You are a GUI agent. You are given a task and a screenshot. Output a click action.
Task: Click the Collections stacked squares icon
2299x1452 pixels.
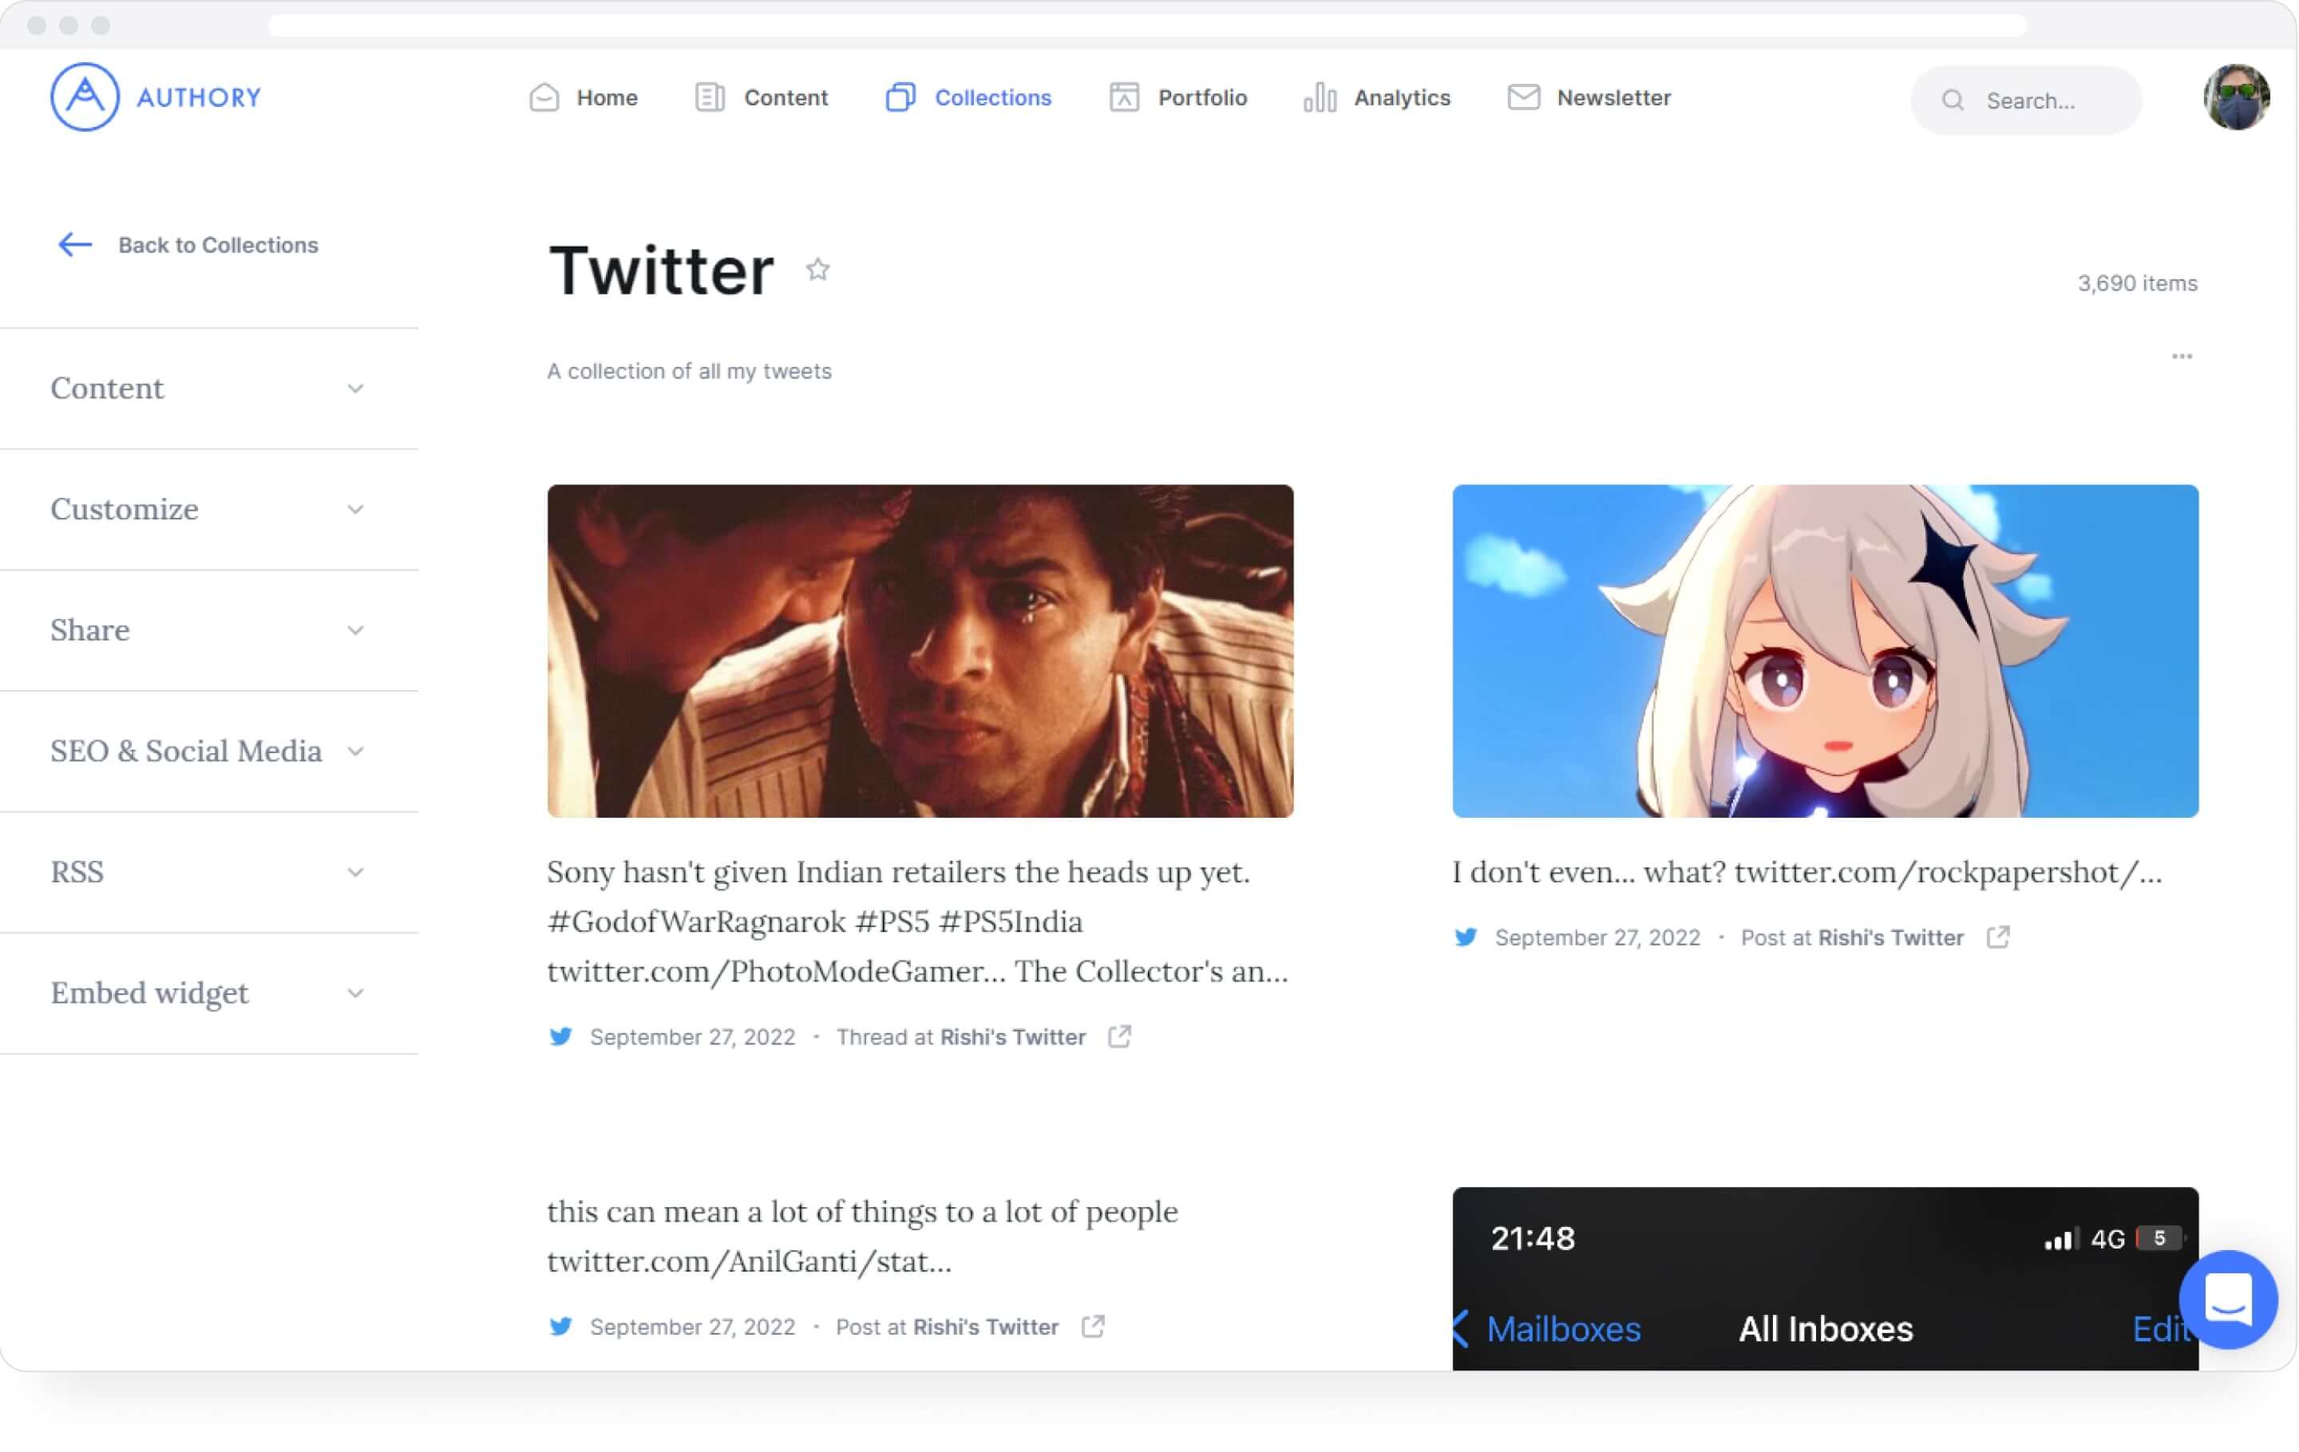point(900,97)
